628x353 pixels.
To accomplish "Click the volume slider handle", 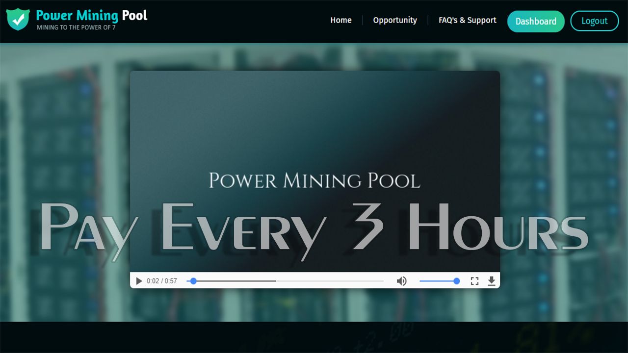I will [x=456, y=281].
